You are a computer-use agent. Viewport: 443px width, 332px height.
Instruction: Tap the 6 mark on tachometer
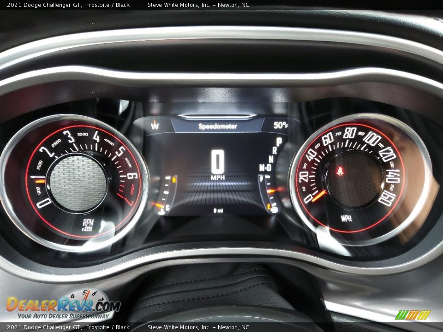click(x=132, y=176)
